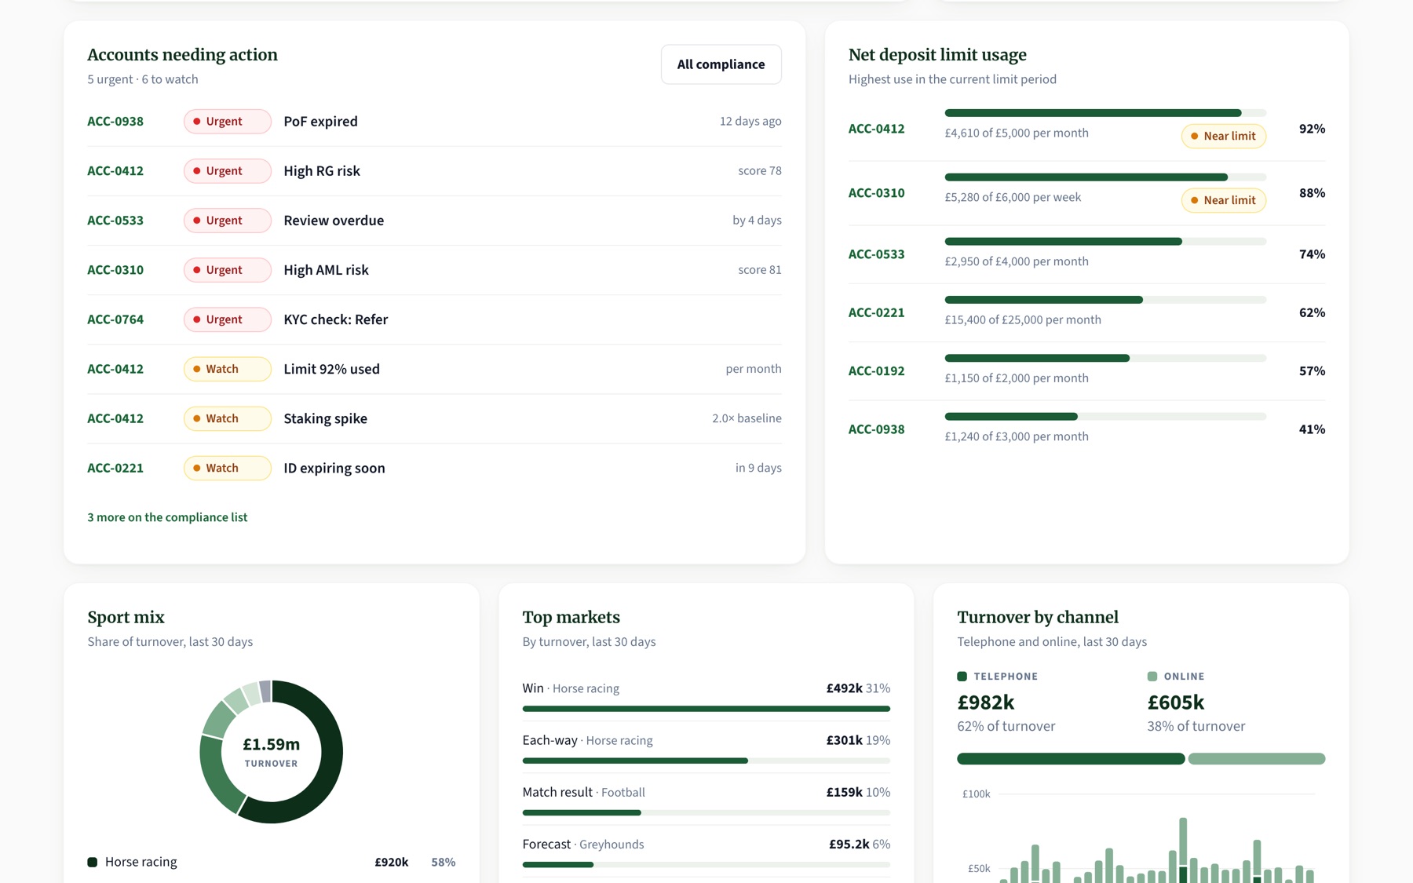1413x883 pixels.
Task: Click Online legend color swatch
Action: [1152, 677]
